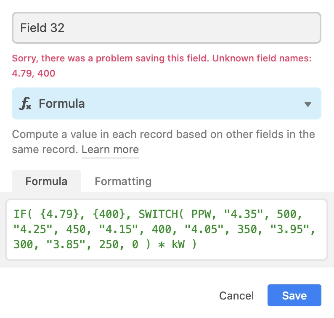Open the Learn more link

110,149
